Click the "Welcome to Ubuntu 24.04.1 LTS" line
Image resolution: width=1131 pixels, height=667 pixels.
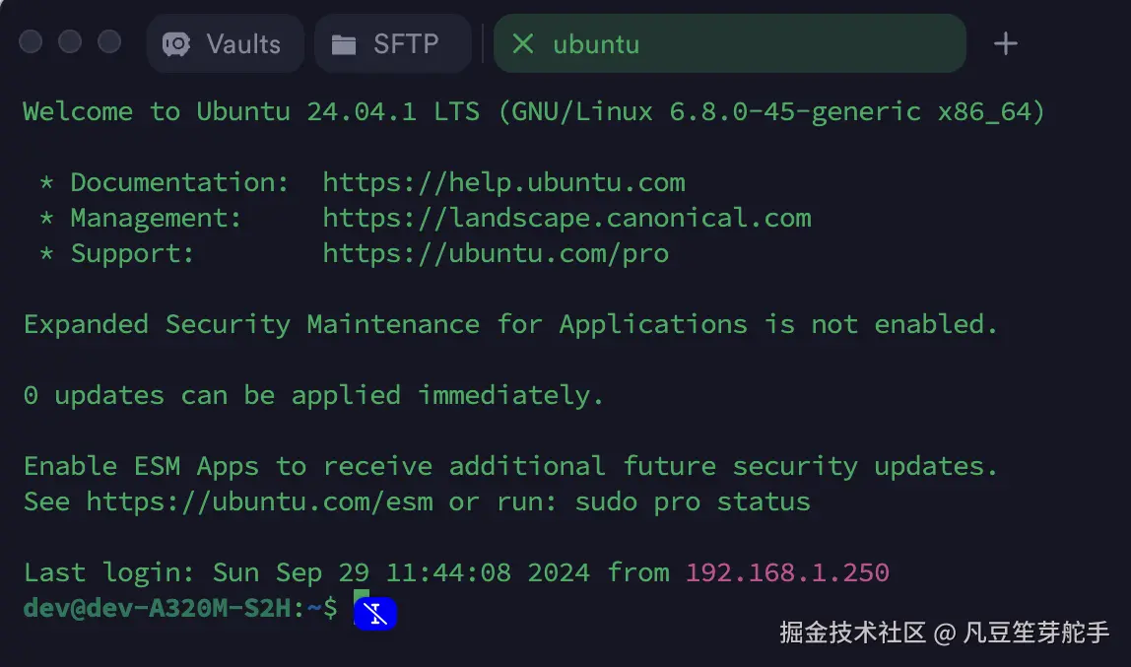[251, 111]
